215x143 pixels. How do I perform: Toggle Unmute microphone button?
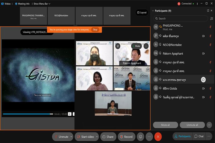pos(61,137)
